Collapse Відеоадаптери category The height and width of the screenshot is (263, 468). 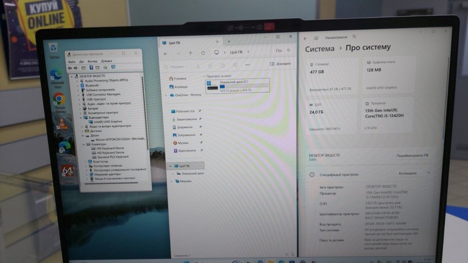80,117
